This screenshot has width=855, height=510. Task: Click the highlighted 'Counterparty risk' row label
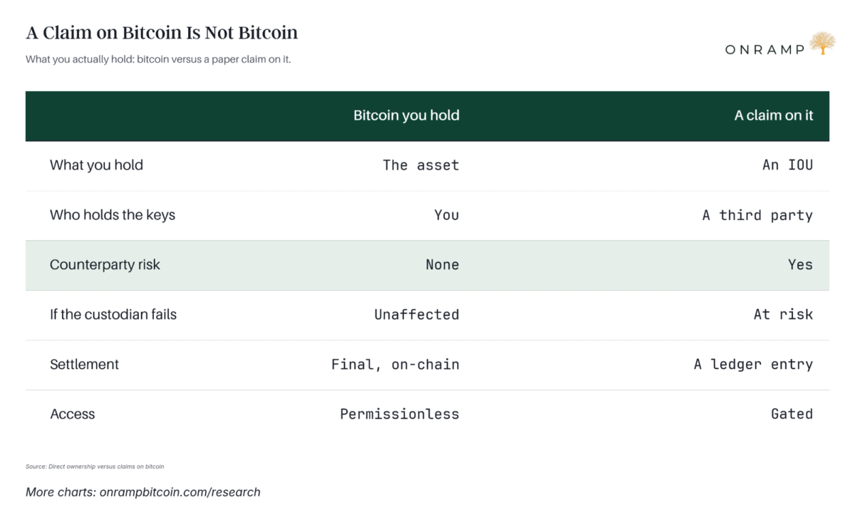pos(105,265)
